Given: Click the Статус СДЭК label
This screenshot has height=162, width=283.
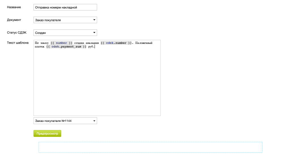Looking at the screenshot, I should pos(17,33).
